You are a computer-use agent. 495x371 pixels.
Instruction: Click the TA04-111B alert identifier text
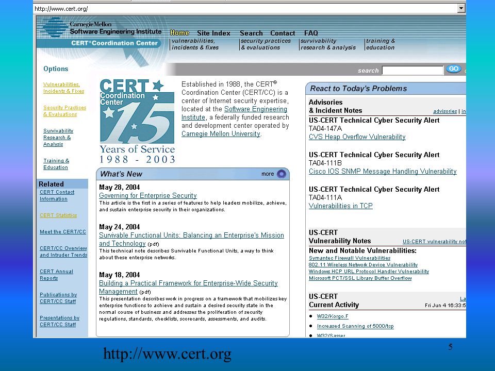coord(325,163)
